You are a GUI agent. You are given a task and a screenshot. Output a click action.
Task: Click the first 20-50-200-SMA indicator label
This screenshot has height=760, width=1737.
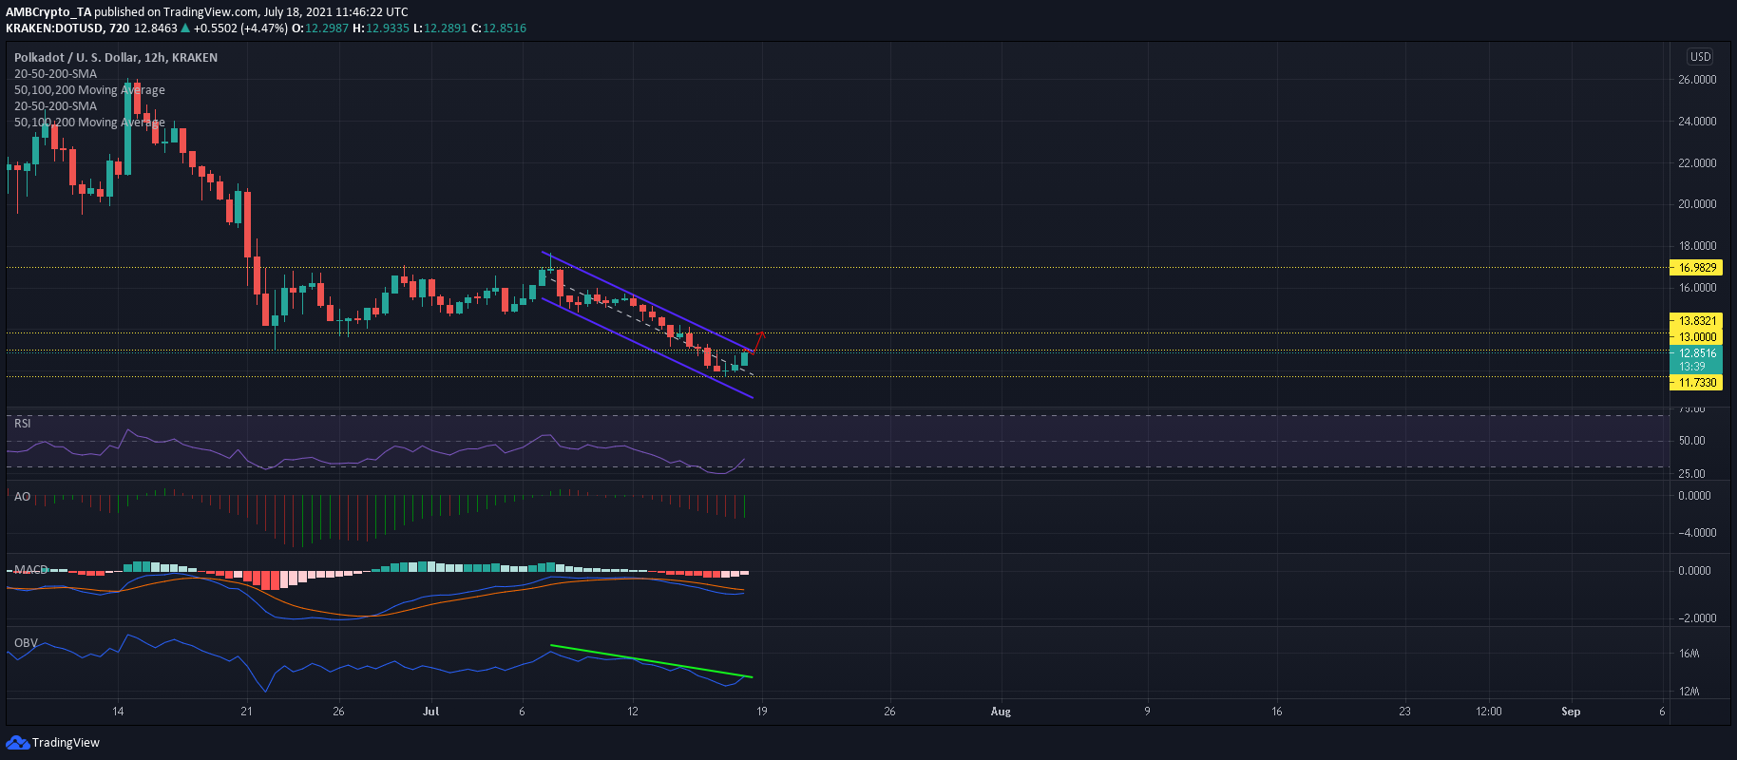pyautogui.click(x=55, y=74)
